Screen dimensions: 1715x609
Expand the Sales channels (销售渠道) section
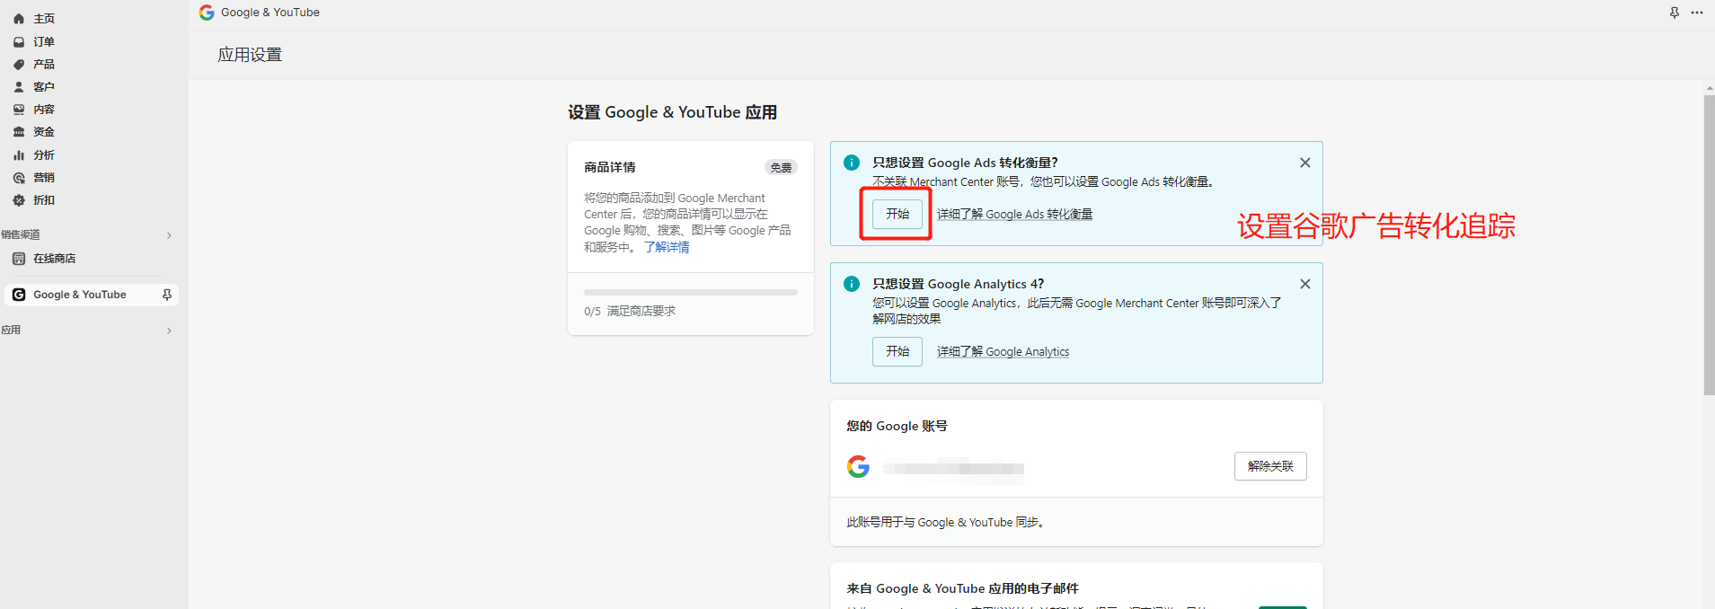click(x=169, y=235)
